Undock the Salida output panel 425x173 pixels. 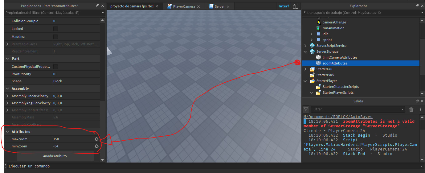point(417,101)
